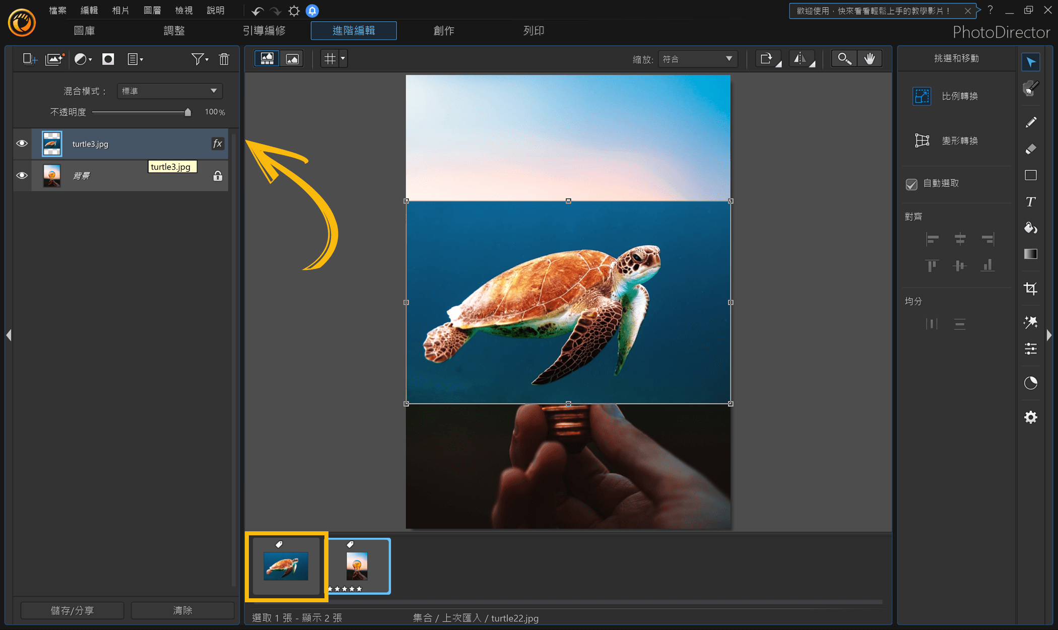Open the 縮放 zoom dropdown
Screen dimensions: 1058x630
698,59
